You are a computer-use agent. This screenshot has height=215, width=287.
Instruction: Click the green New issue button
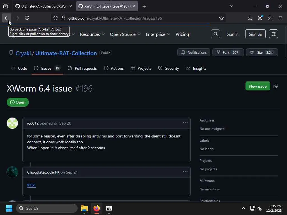click(x=258, y=86)
